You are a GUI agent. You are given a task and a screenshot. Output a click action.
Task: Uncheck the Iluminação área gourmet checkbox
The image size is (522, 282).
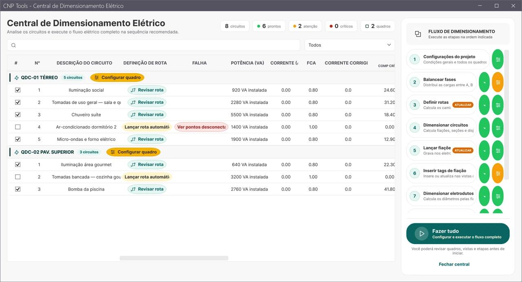click(x=18, y=165)
